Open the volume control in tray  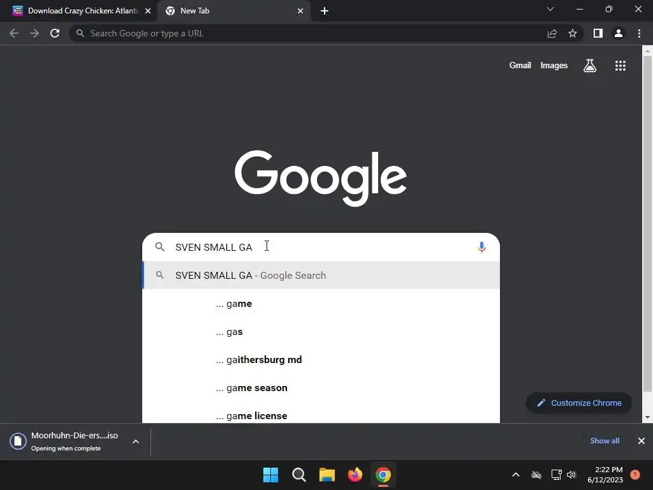click(x=571, y=475)
